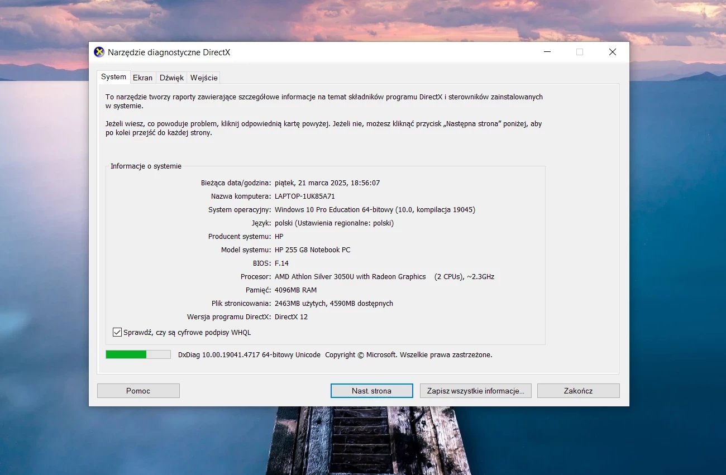Uncheck the WHQL digital signatures checkbox
Screen dimensions: 726x475
point(117,332)
